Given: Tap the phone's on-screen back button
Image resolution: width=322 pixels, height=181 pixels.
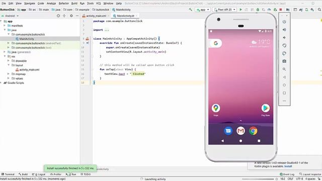Looking at the screenshot, I should click(222, 141).
